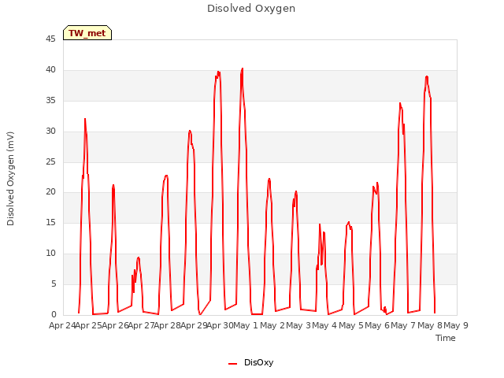Click the May 7 peak near 34.5
The height and width of the screenshot is (378, 504).
pos(400,103)
